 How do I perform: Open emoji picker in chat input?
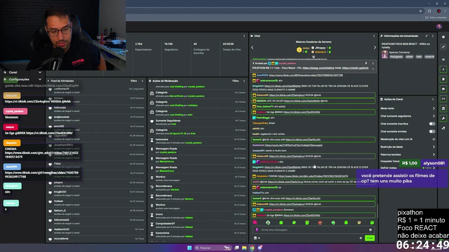tap(370, 230)
